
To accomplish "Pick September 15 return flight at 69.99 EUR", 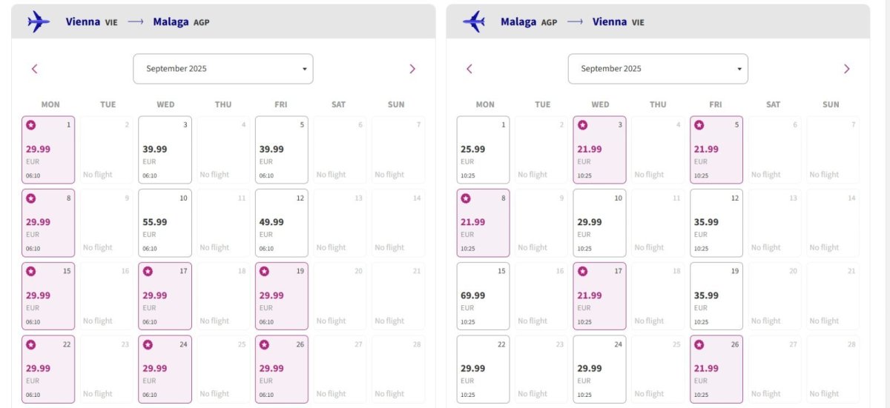I will pos(483,295).
